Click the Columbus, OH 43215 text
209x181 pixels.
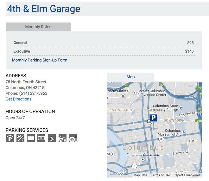click(x=25, y=87)
